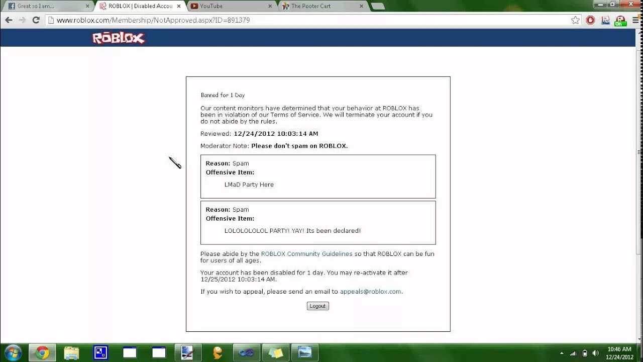
Task: Open the monitor-with-pen taskbar app
Action: coord(188,352)
